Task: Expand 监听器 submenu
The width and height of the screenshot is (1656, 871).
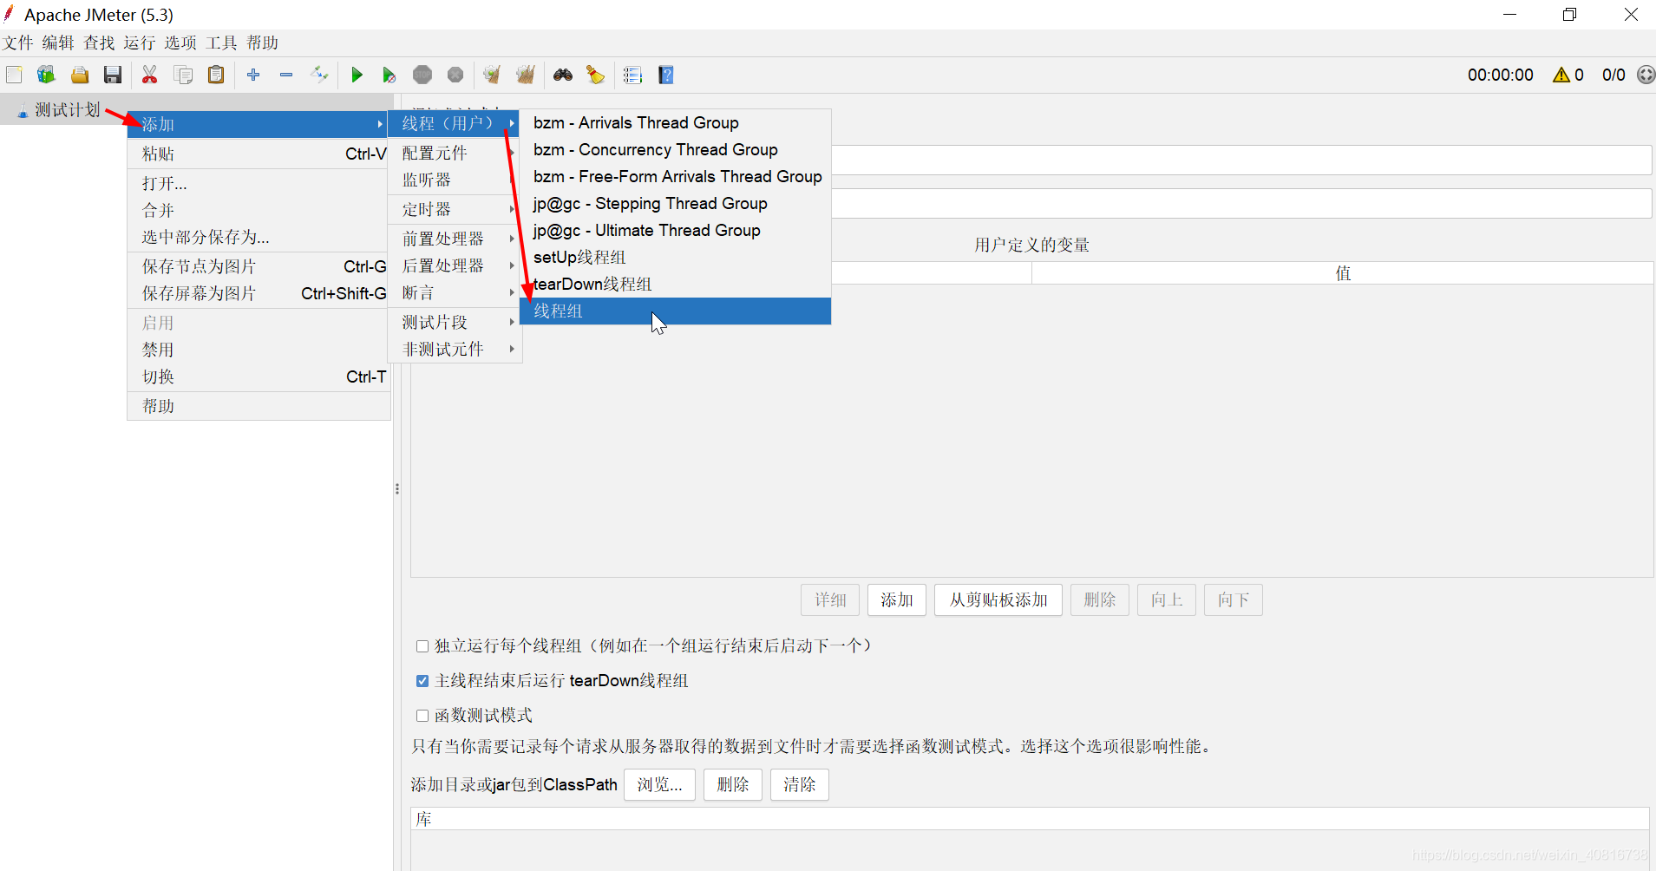Action: [x=453, y=180]
